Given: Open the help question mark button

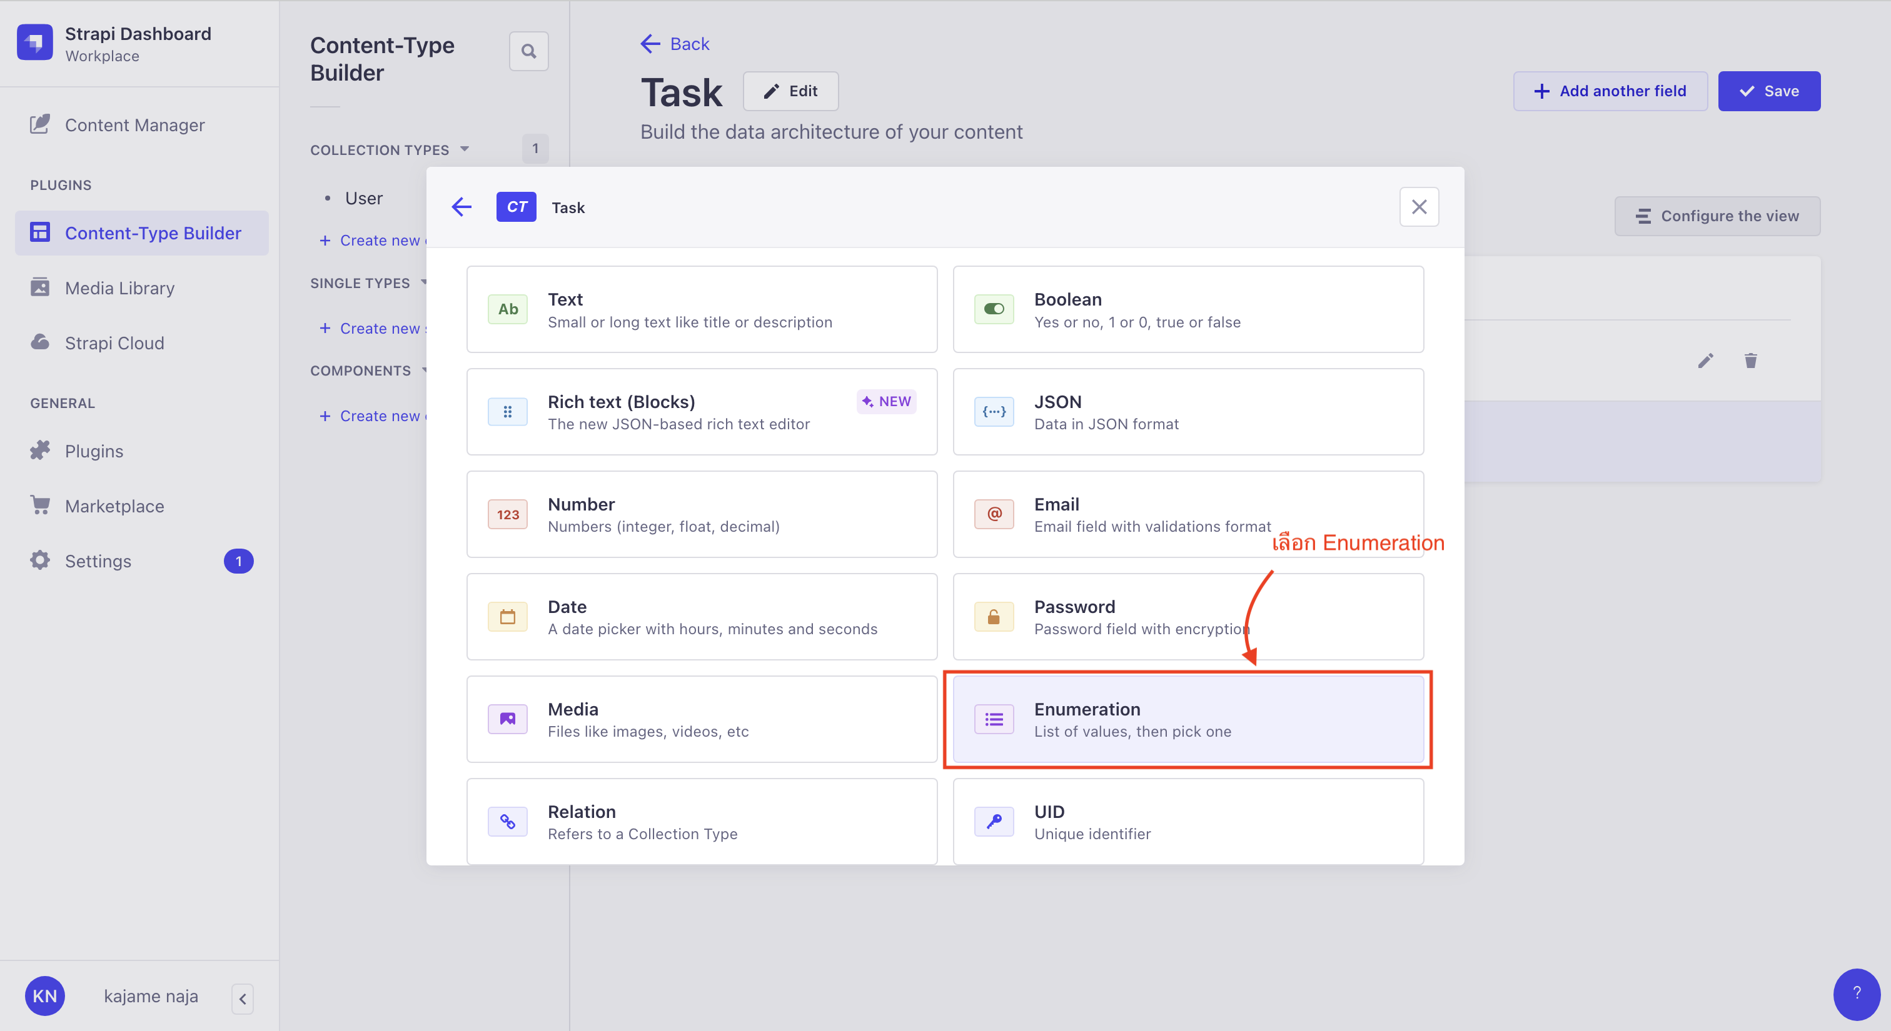Looking at the screenshot, I should point(1857,994).
